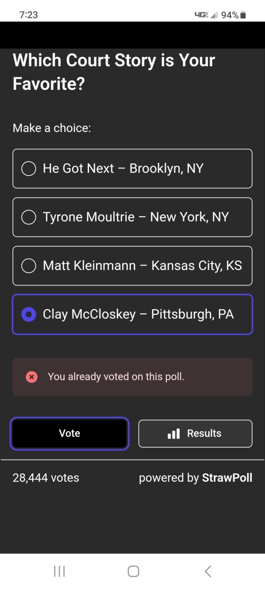This screenshot has height=589, width=265.
Task: Tap the 7:23 clock in status bar
Action: click(x=29, y=15)
